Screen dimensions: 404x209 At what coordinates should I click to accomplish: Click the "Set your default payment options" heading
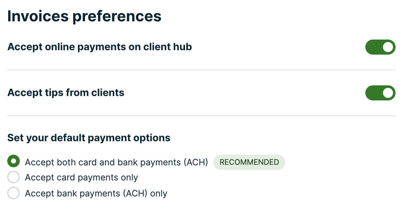[x=89, y=138]
